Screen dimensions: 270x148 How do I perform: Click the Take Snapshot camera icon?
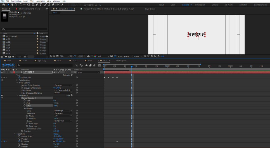pyautogui.click(x=88, y=56)
